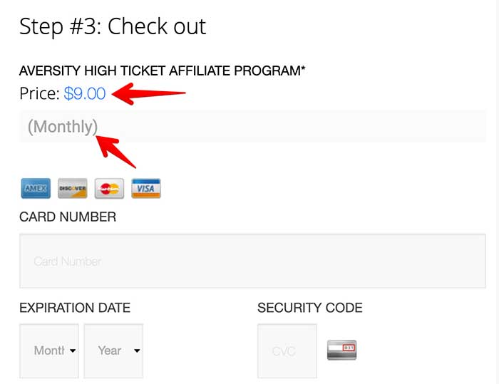Viewport: 499px width, 384px height.
Task: Click the Step #3: Check out heading
Action: (113, 26)
